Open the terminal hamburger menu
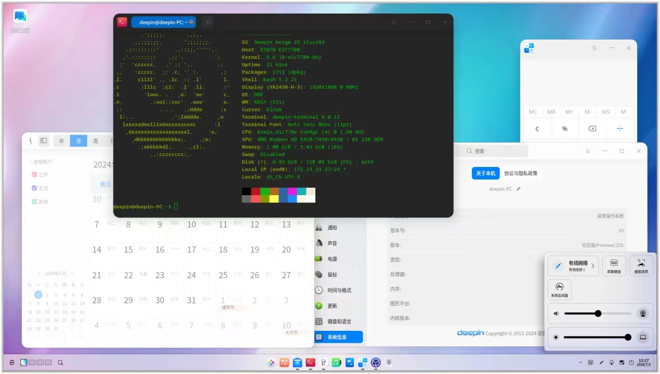The width and height of the screenshot is (660, 374). pyautogui.click(x=394, y=22)
